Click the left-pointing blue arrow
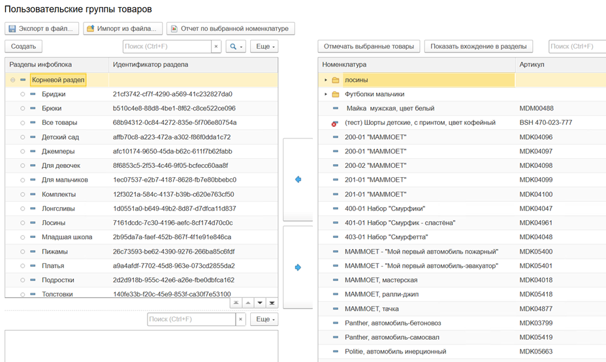This screenshot has width=606, height=362. coord(298,180)
